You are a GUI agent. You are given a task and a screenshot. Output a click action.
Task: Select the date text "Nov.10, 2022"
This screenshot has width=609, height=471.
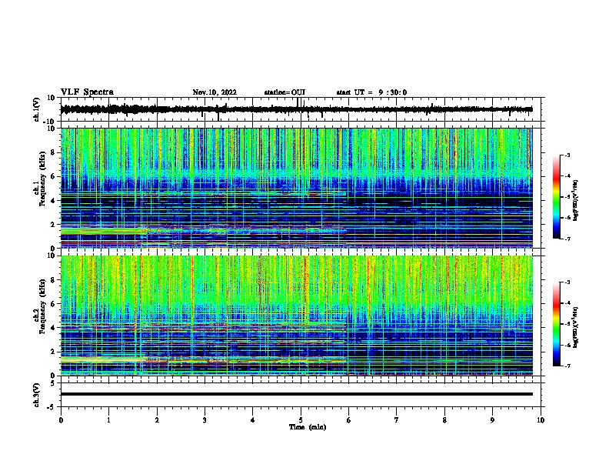pos(215,92)
